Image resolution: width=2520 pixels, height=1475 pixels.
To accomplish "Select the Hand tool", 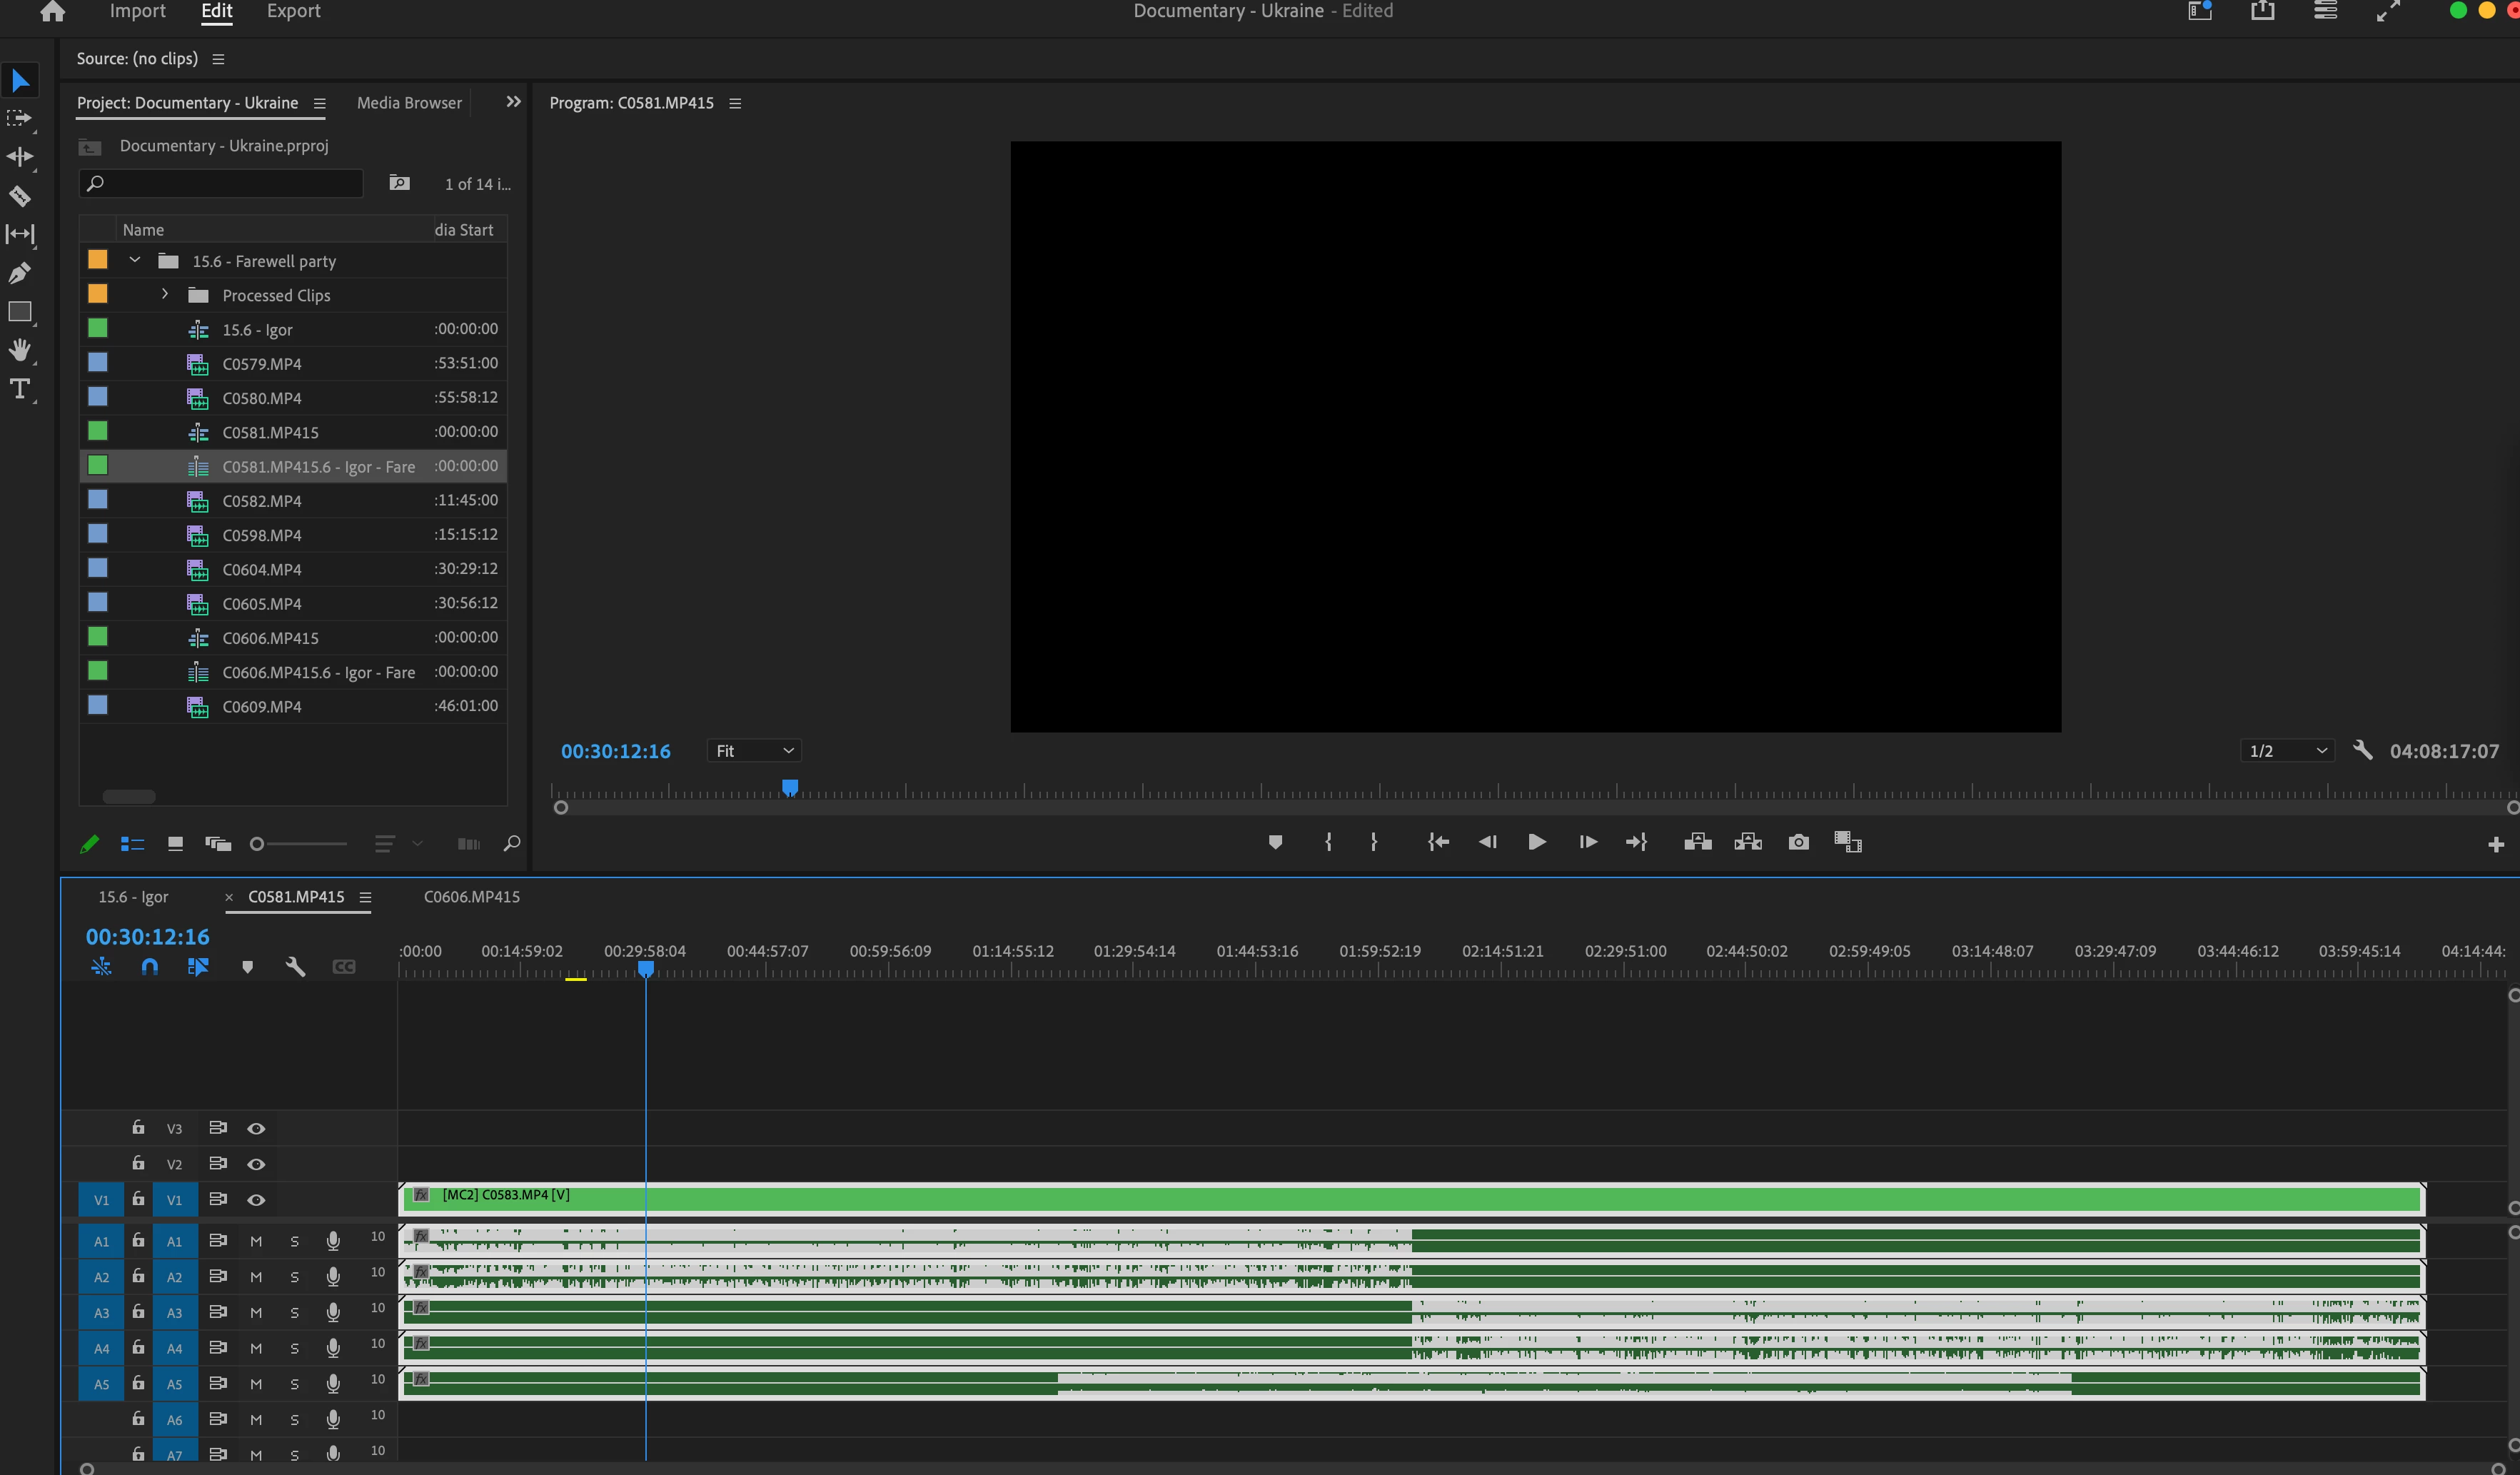I will click(x=20, y=350).
